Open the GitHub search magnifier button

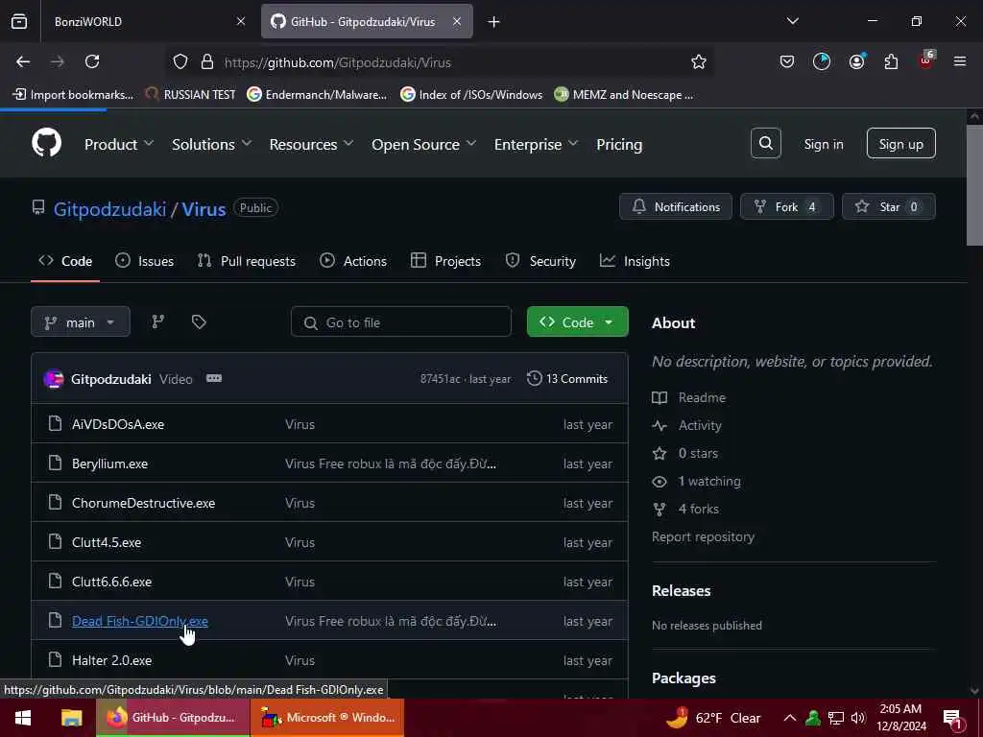(765, 144)
